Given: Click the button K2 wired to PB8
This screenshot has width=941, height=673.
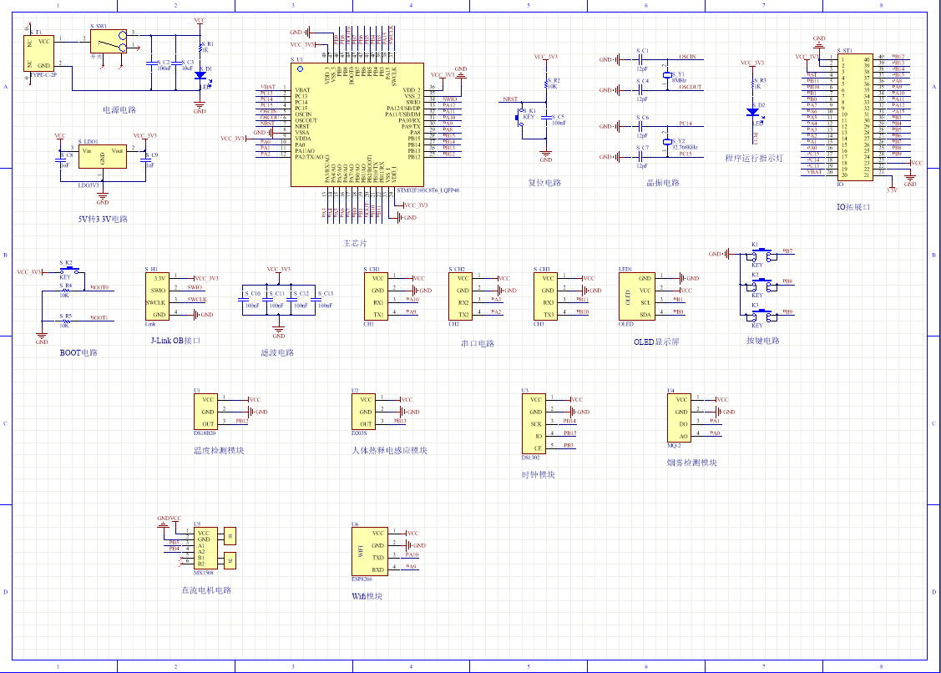Looking at the screenshot, I should pyautogui.click(x=761, y=286).
